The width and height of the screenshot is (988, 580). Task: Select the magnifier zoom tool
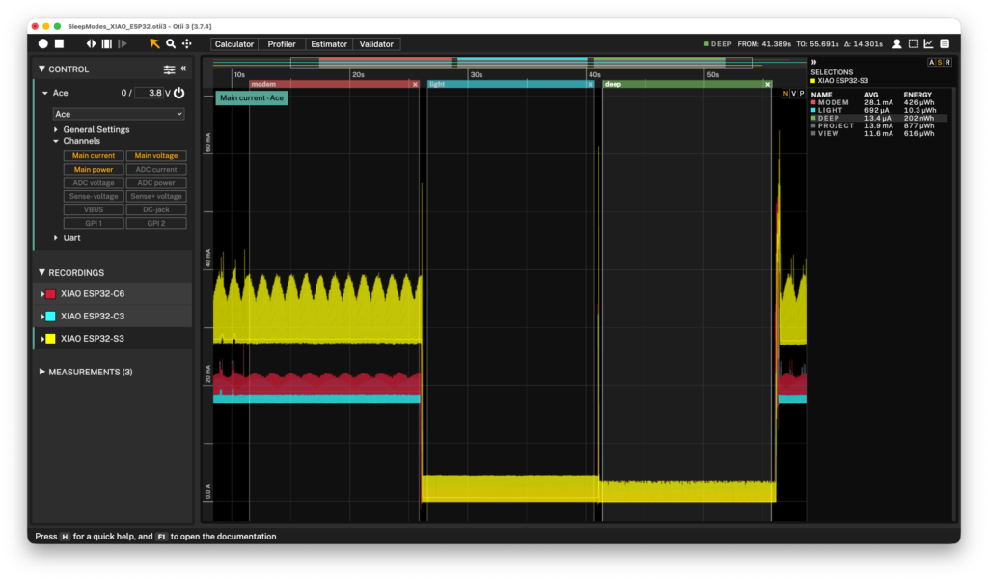(171, 43)
